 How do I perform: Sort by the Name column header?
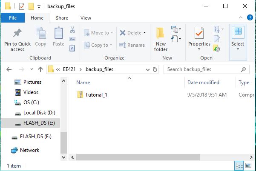coord(83,83)
